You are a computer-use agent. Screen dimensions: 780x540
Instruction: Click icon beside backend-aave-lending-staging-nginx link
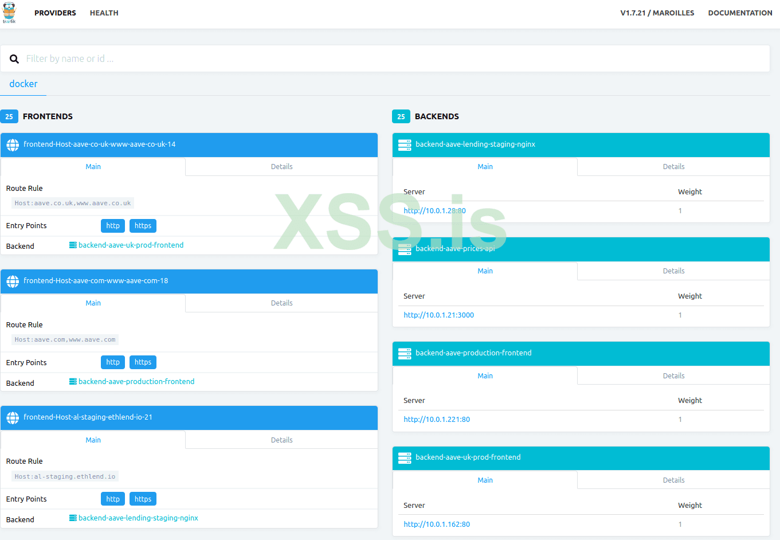point(73,518)
